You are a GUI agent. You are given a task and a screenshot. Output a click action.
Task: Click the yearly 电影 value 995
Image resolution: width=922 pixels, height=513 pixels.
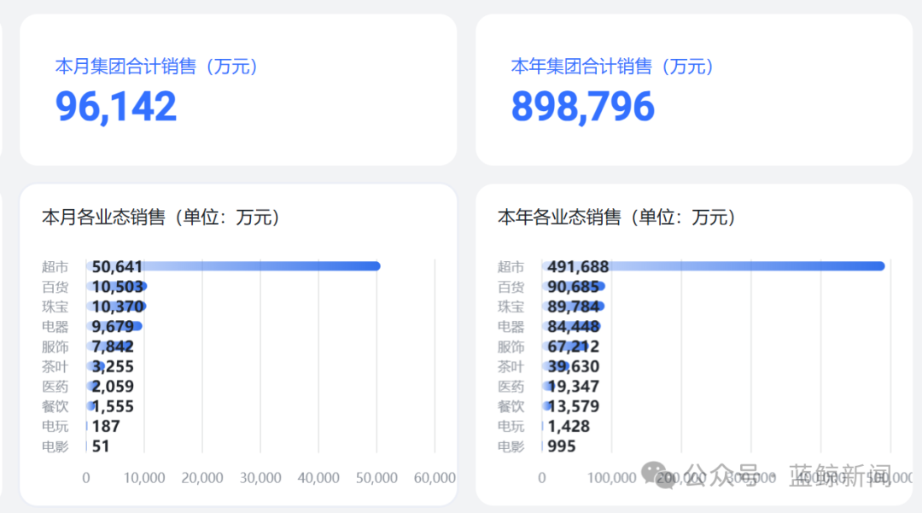[x=562, y=446]
